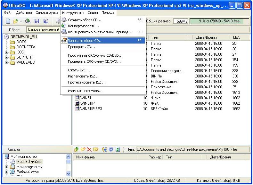Expand the Мои документы node
The height and width of the screenshot is (185, 253).
pyautogui.click(x=6, y=167)
